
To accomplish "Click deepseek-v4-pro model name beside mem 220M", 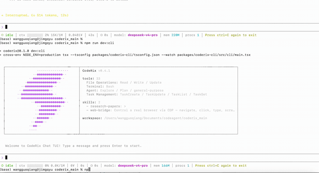I will pyautogui.click(x=142, y=35).
